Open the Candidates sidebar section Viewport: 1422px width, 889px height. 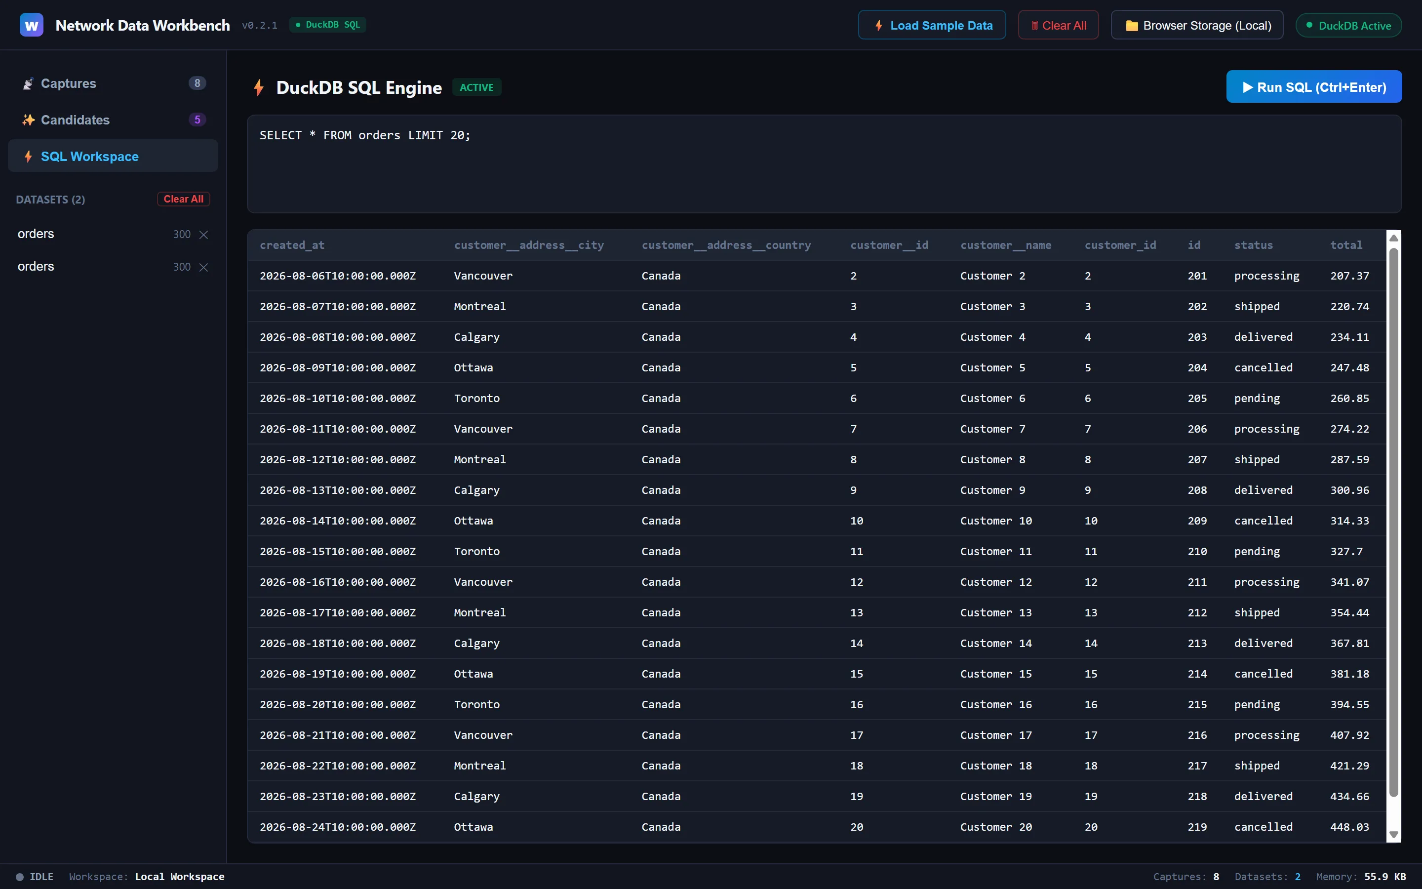pyautogui.click(x=113, y=120)
